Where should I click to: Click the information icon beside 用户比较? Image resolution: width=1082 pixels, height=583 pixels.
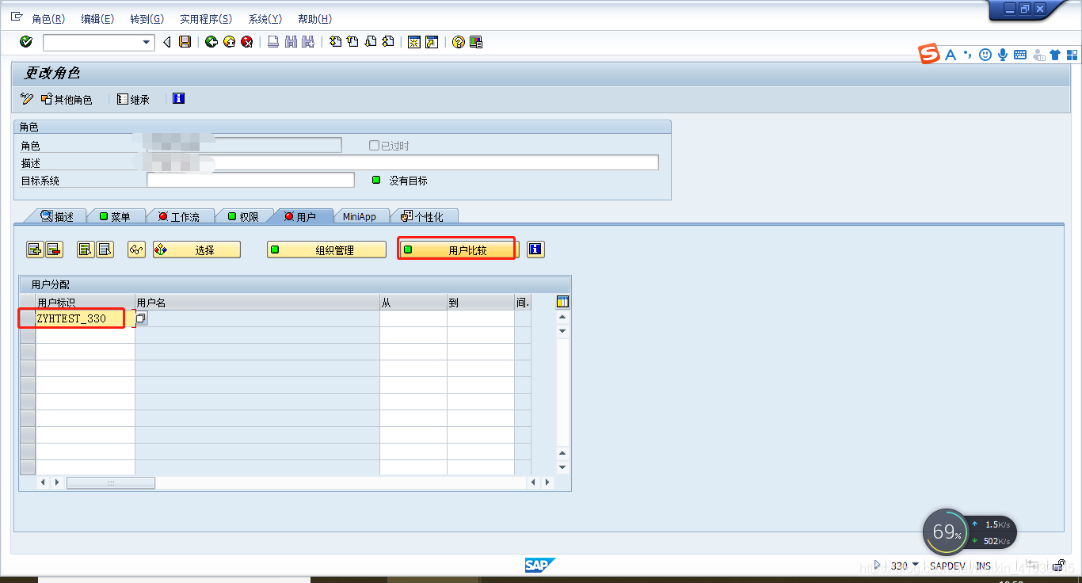click(x=535, y=250)
